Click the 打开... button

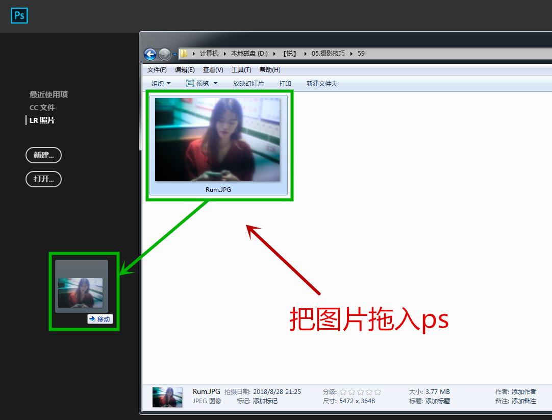[x=43, y=179]
